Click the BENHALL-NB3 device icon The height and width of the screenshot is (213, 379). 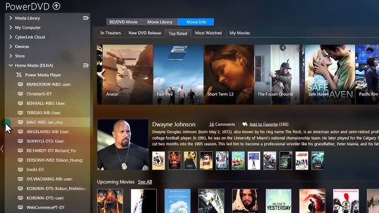coord(20,103)
